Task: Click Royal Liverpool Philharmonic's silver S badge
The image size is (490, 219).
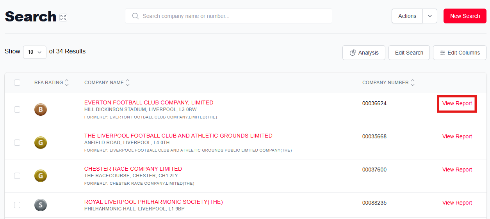Action: click(41, 205)
